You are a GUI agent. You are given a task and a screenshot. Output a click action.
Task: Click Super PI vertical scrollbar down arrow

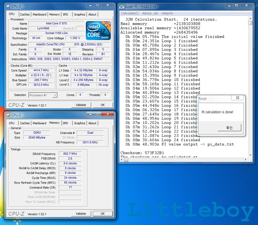pyautogui.click(x=250, y=155)
